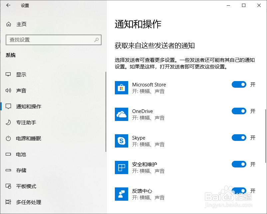
Task: Click the 反馈中心 people icon
Action: tap(122, 194)
